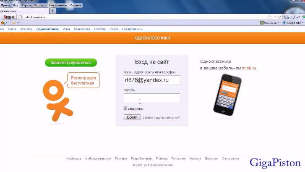305x172 pixels.
Task: Click the Яндекс logo button in address bar
Action: click(x=9, y=17)
